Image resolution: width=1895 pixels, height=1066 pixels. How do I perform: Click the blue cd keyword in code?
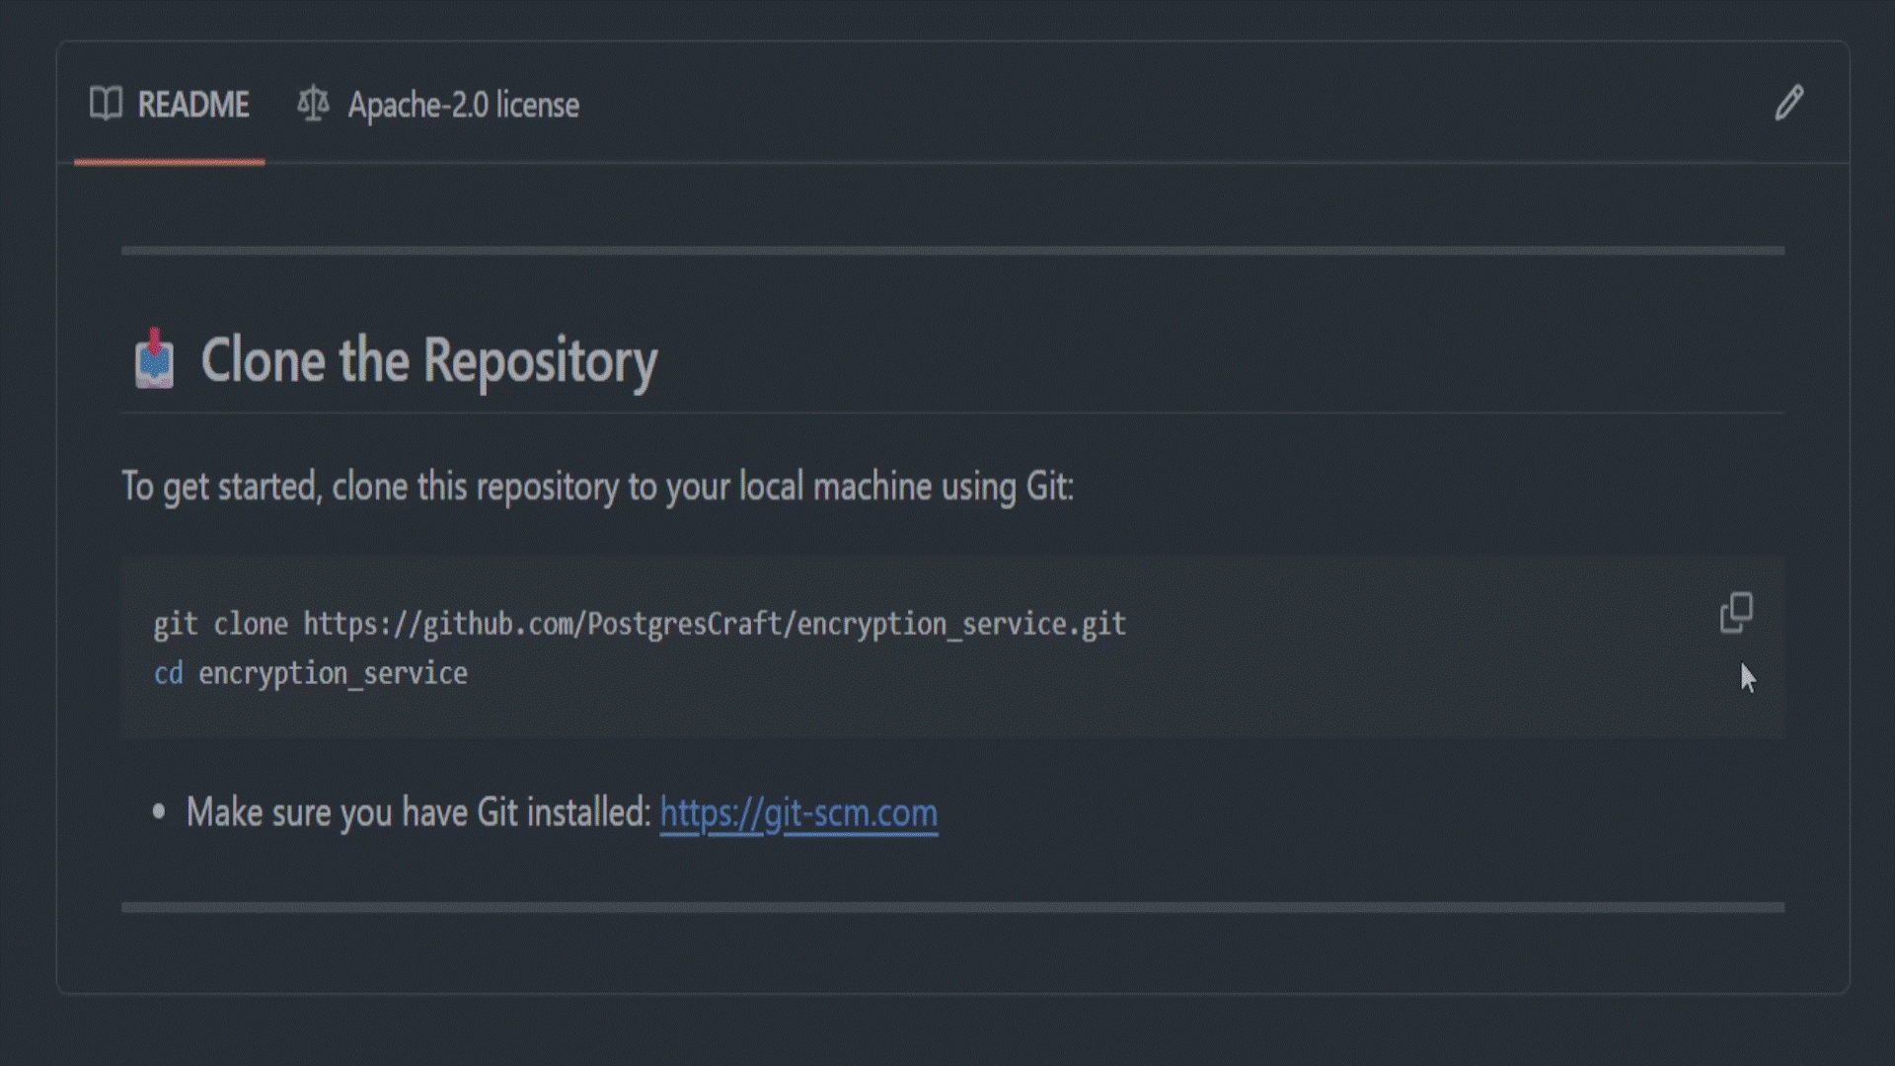tap(168, 673)
